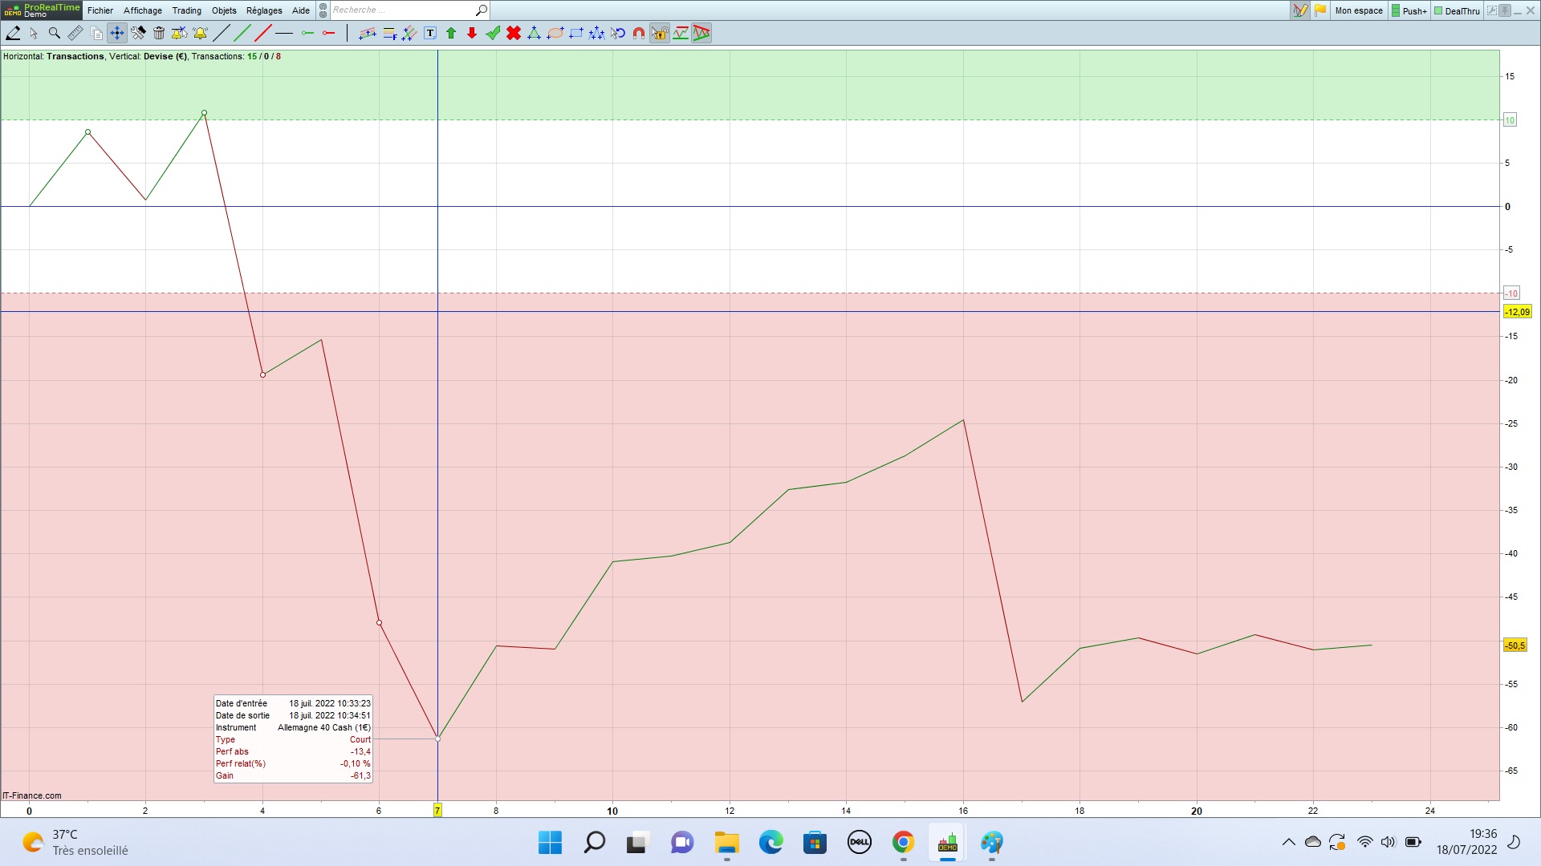Select the green up arrow tool
1541x866 pixels.
[x=451, y=33]
